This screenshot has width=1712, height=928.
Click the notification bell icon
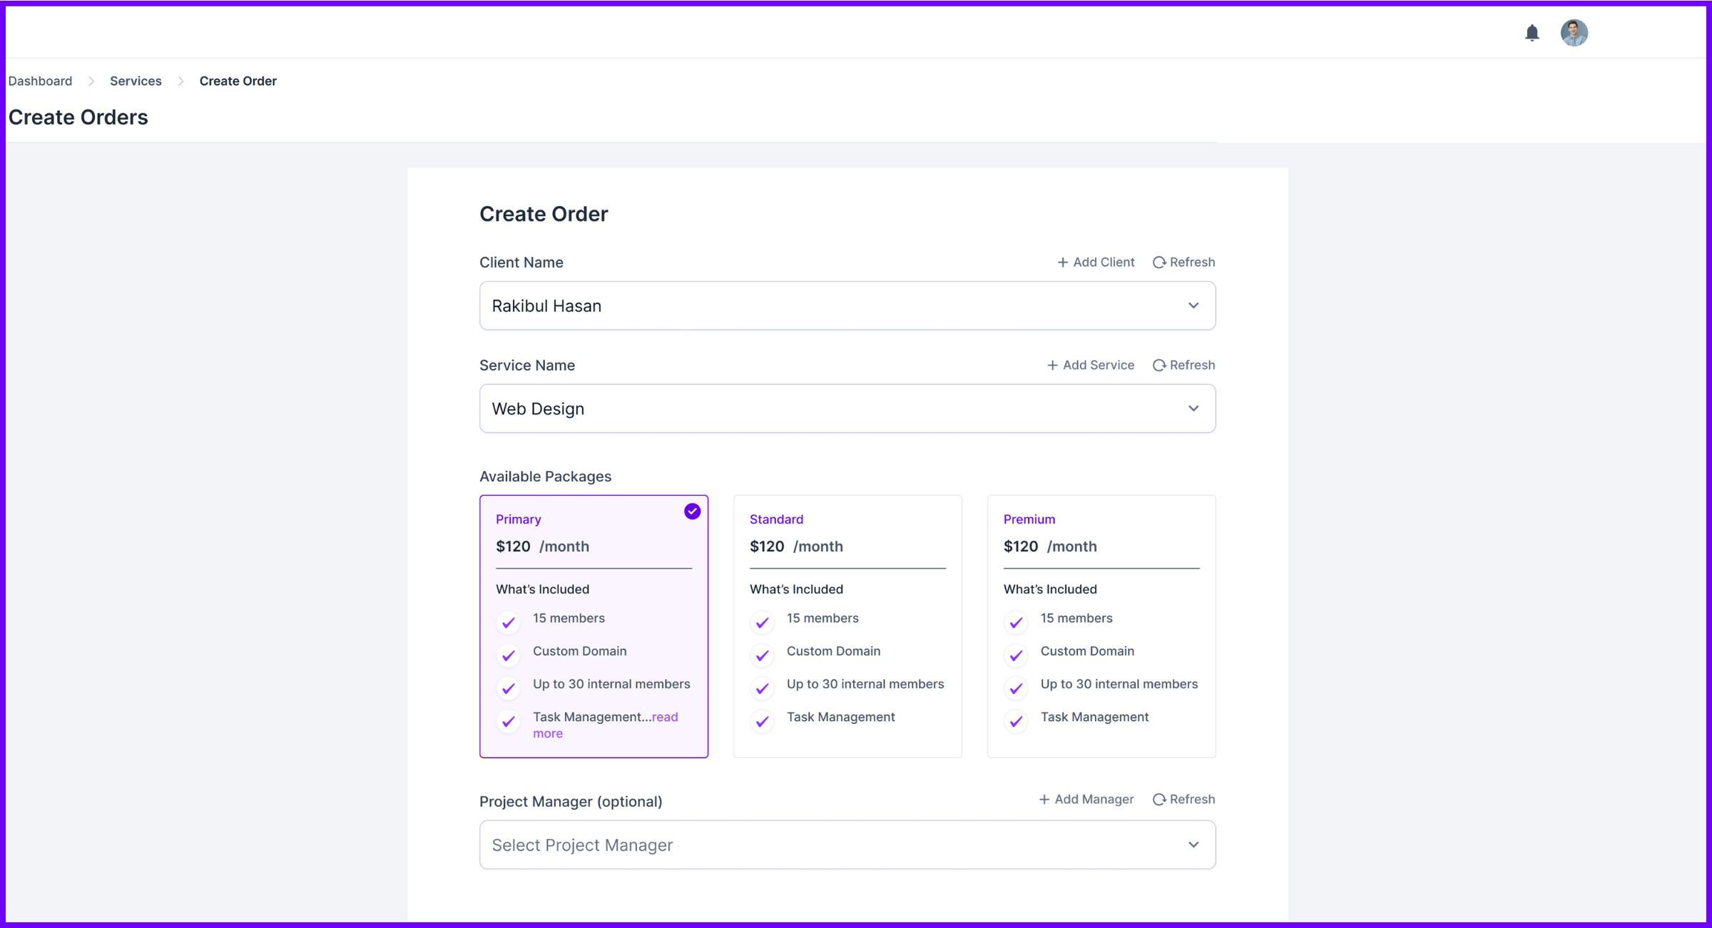[1531, 32]
